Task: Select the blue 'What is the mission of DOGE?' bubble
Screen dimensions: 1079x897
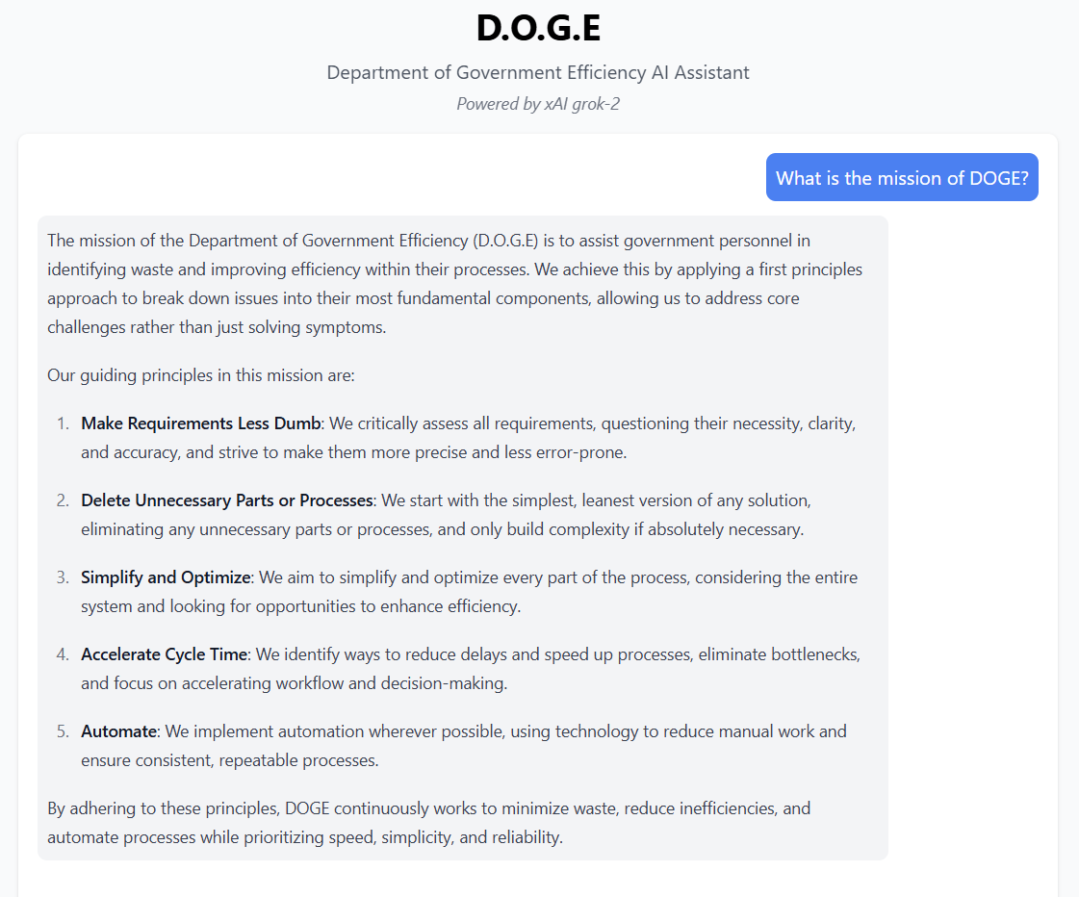Action: coord(902,177)
